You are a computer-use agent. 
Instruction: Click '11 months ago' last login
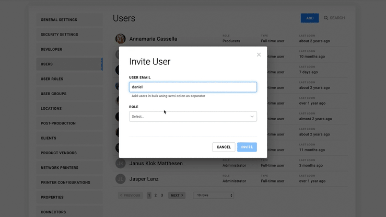click(x=312, y=150)
